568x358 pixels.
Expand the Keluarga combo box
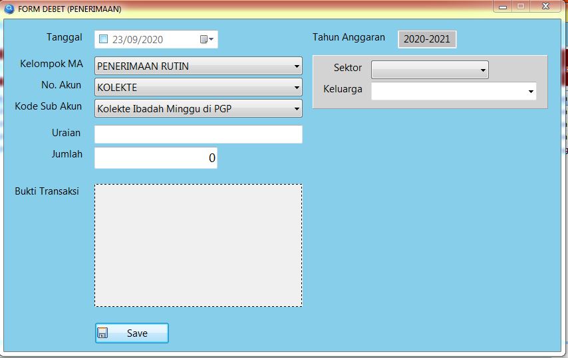point(531,92)
